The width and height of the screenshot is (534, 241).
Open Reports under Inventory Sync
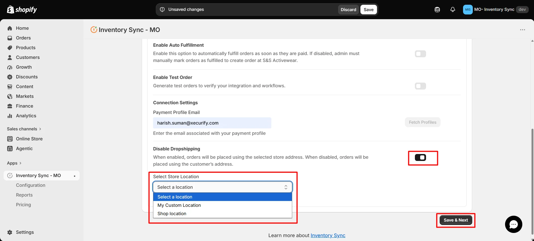pos(24,195)
